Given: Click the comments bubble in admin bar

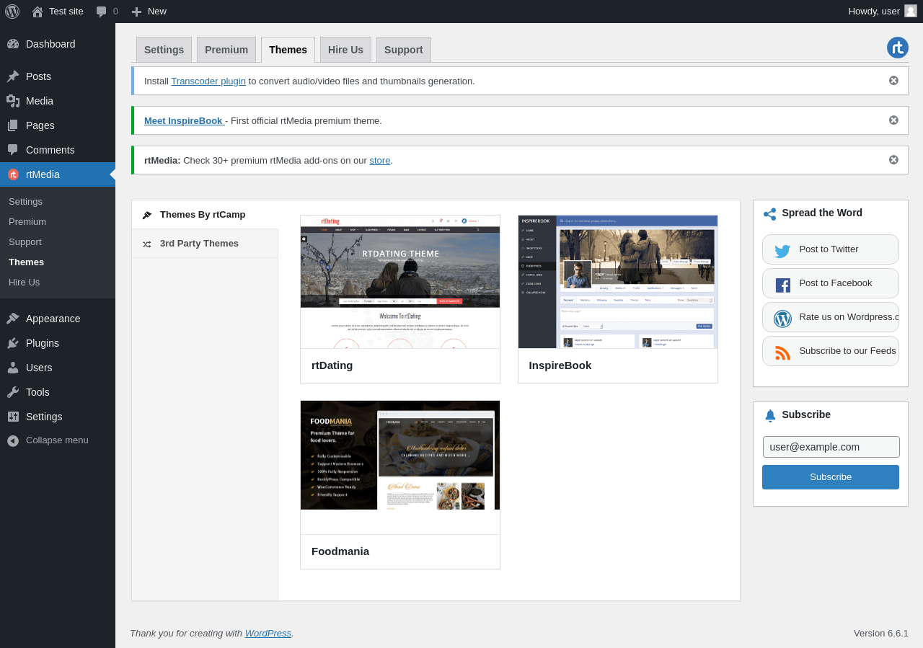Looking at the screenshot, I should tap(106, 12).
